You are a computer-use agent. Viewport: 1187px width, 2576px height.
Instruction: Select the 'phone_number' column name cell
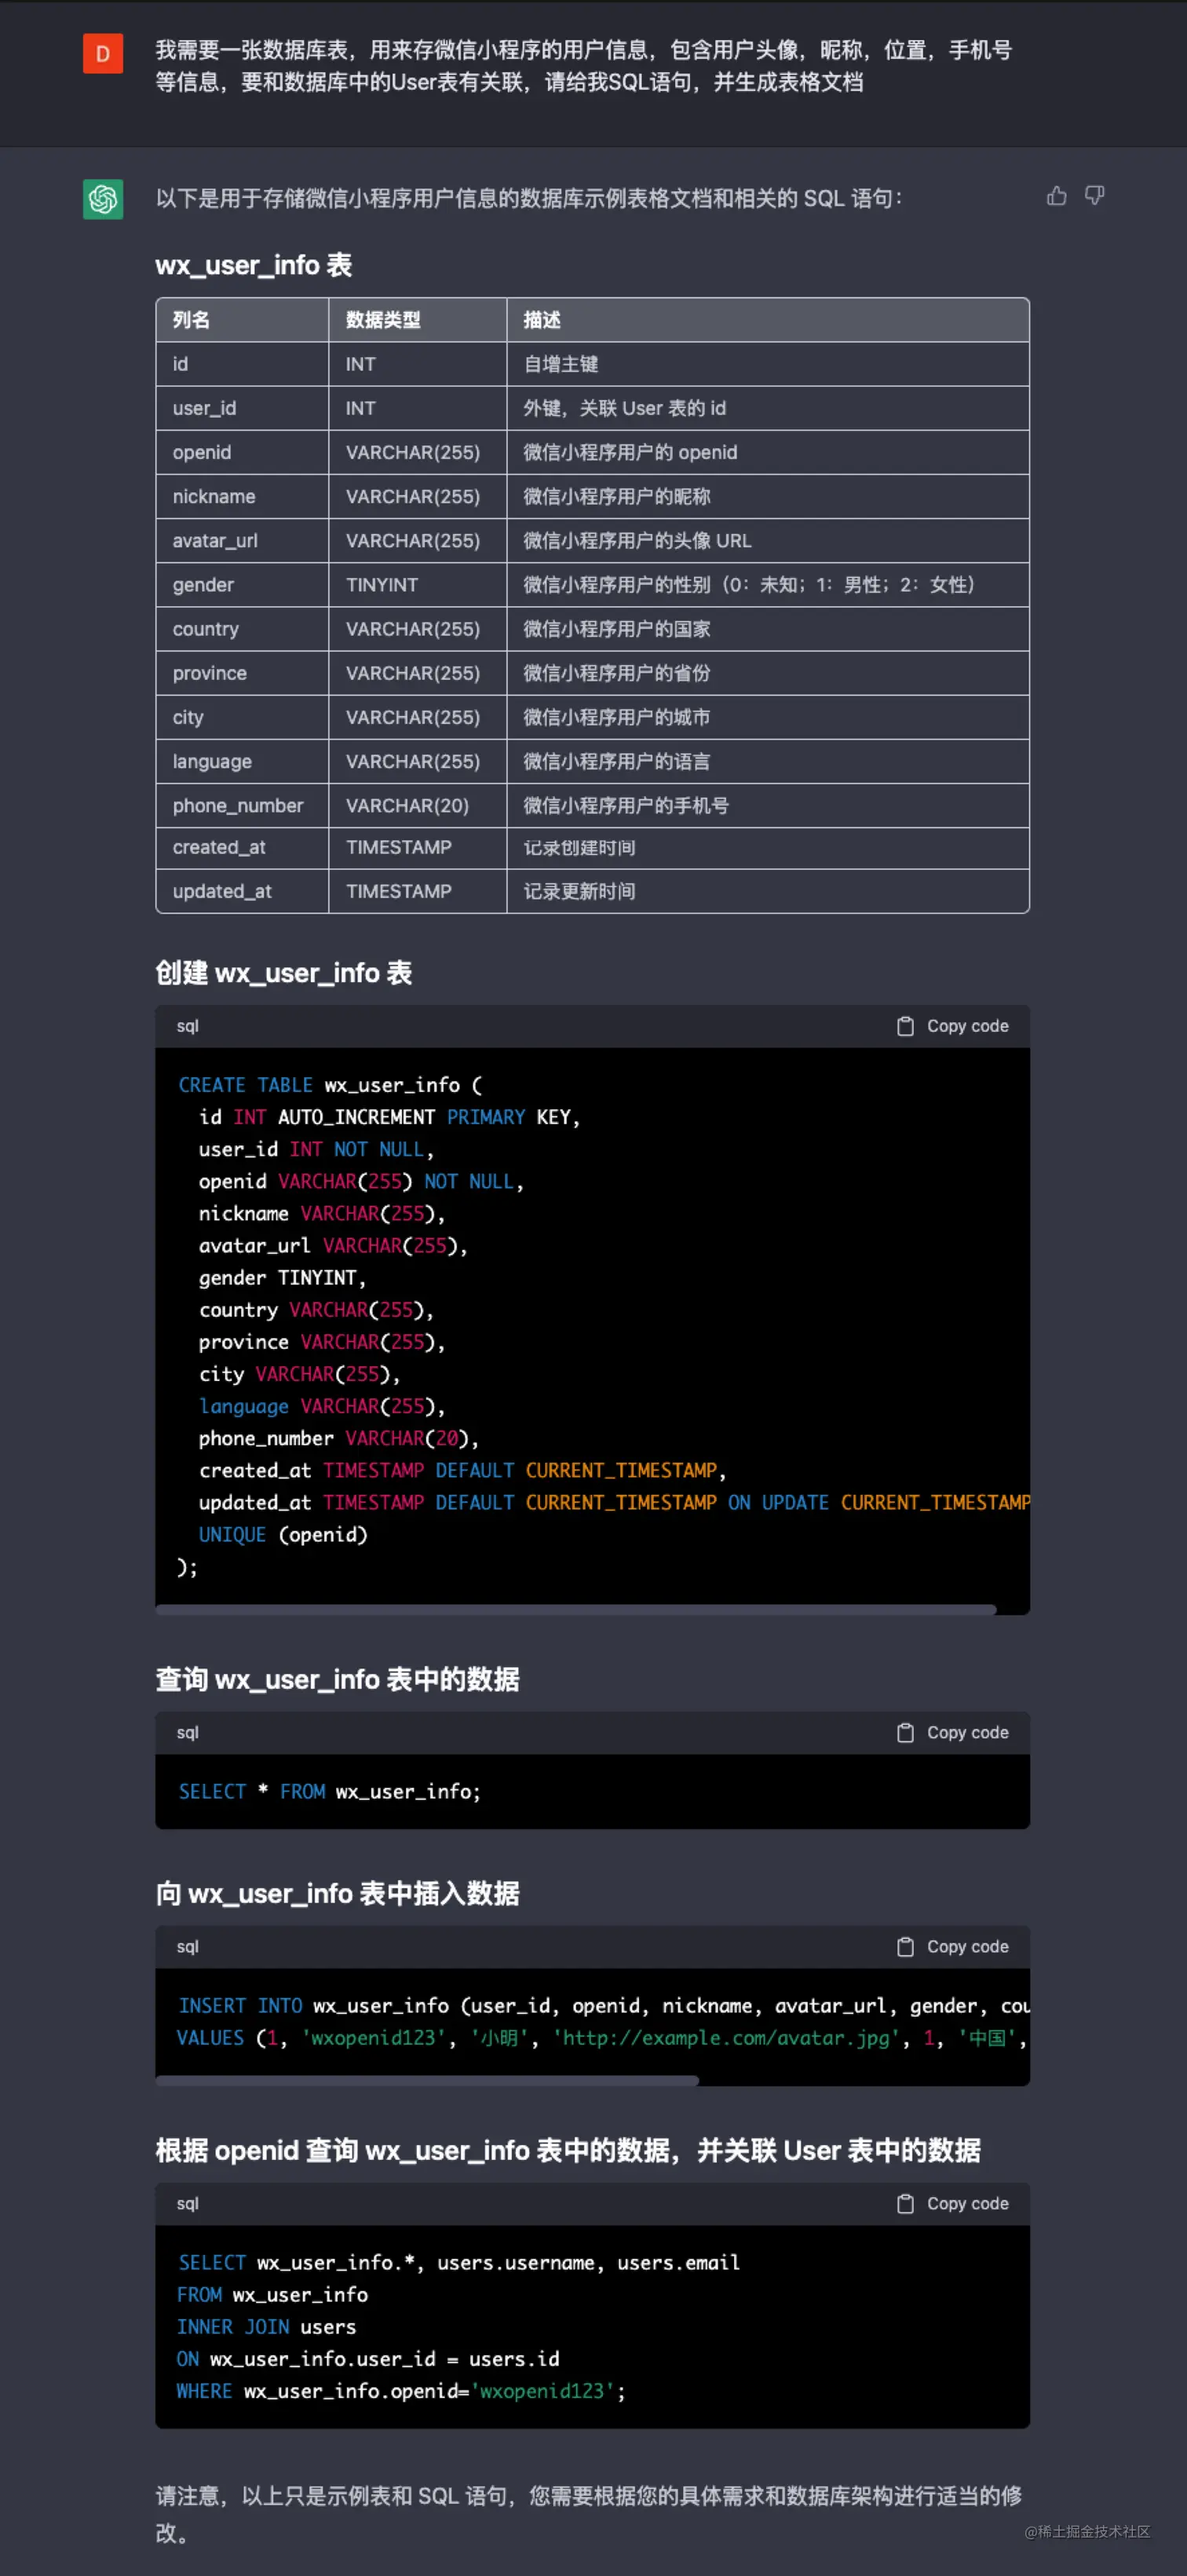tap(242, 805)
